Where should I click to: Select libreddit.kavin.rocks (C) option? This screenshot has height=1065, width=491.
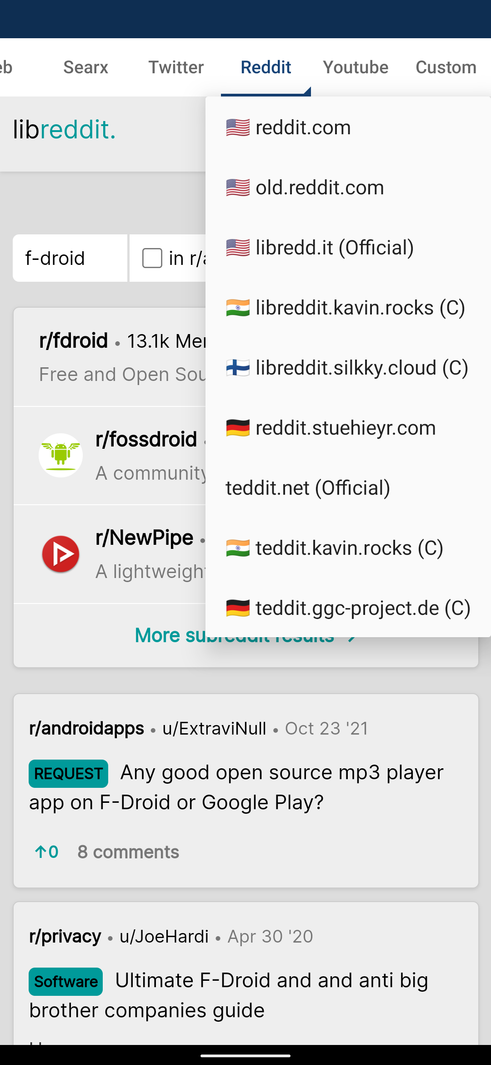pos(360,308)
